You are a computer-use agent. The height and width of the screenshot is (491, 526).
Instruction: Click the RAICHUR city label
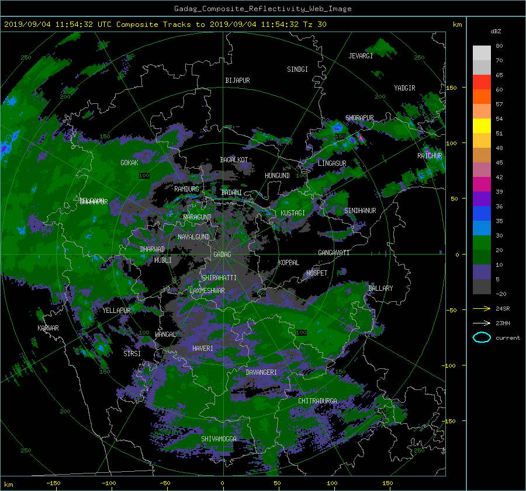(x=430, y=156)
